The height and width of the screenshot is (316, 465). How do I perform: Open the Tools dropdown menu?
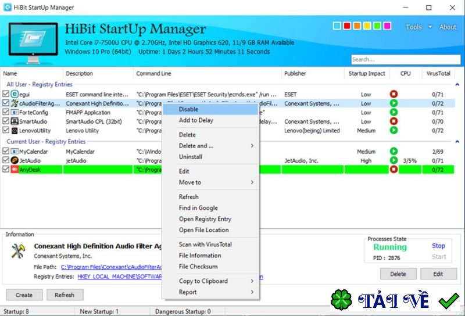click(x=419, y=27)
